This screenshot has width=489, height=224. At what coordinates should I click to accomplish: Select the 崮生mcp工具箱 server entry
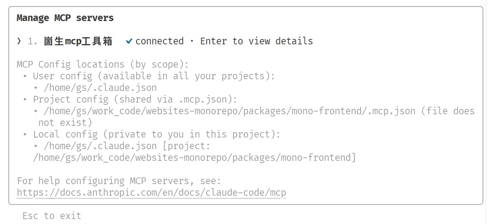click(78, 41)
